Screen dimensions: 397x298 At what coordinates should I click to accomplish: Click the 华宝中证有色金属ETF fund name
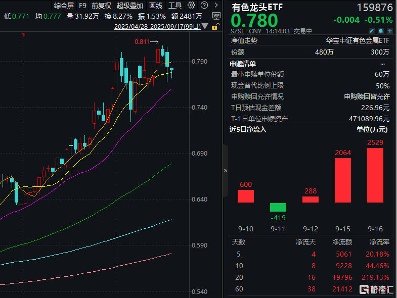(358, 40)
